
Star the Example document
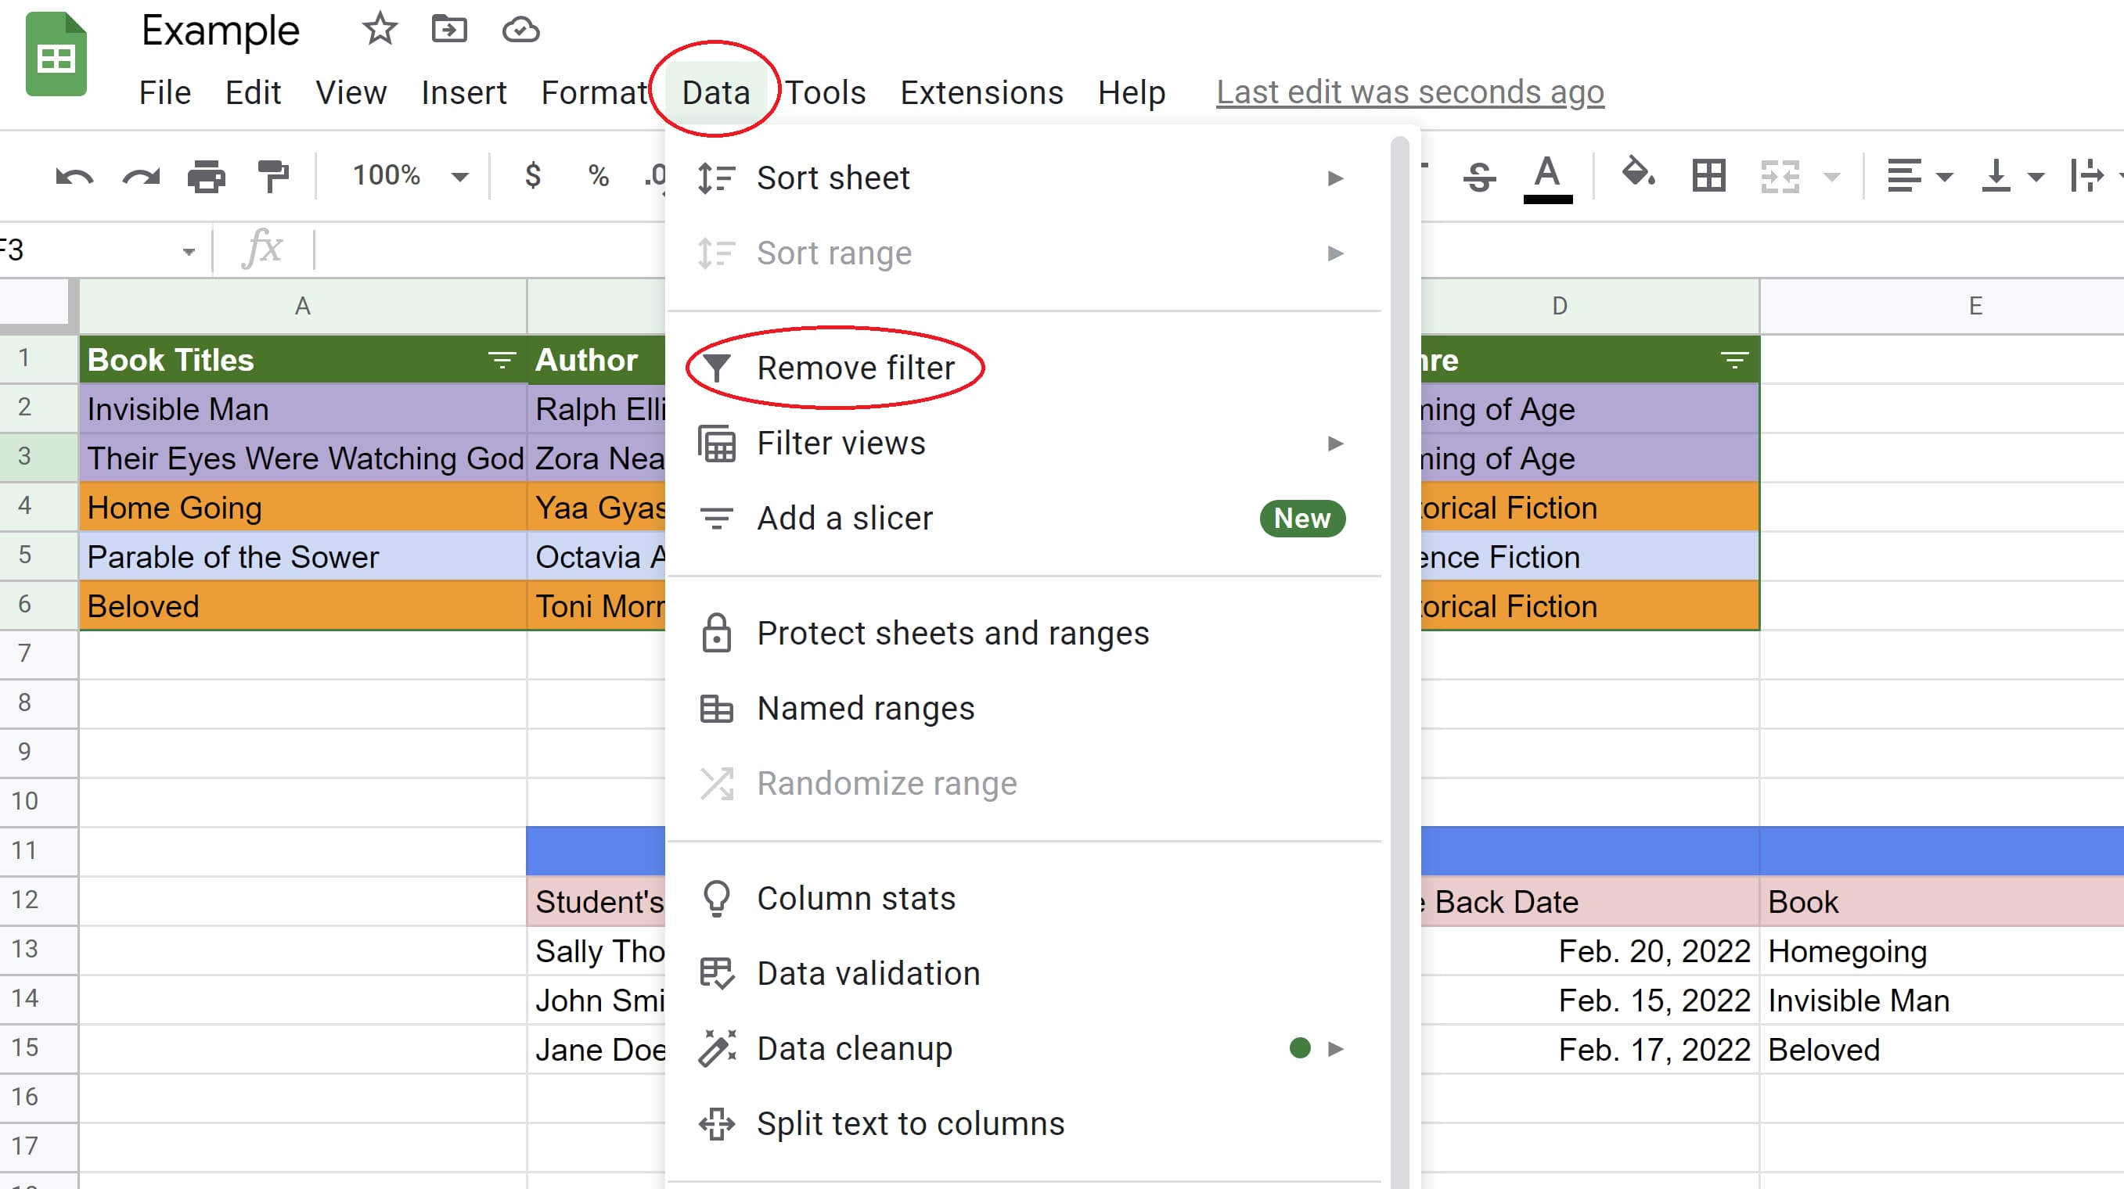tap(380, 31)
